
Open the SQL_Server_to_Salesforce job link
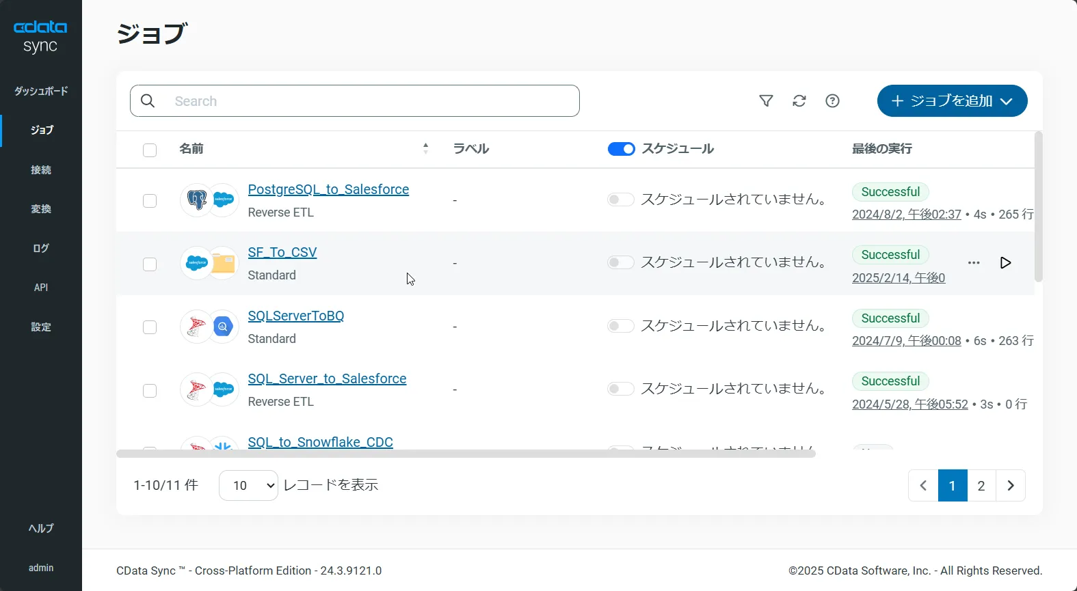click(327, 379)
